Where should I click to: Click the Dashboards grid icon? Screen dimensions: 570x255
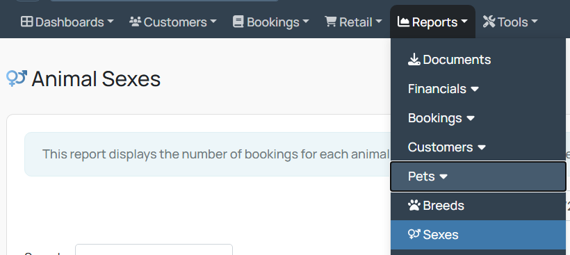[26, 22]
